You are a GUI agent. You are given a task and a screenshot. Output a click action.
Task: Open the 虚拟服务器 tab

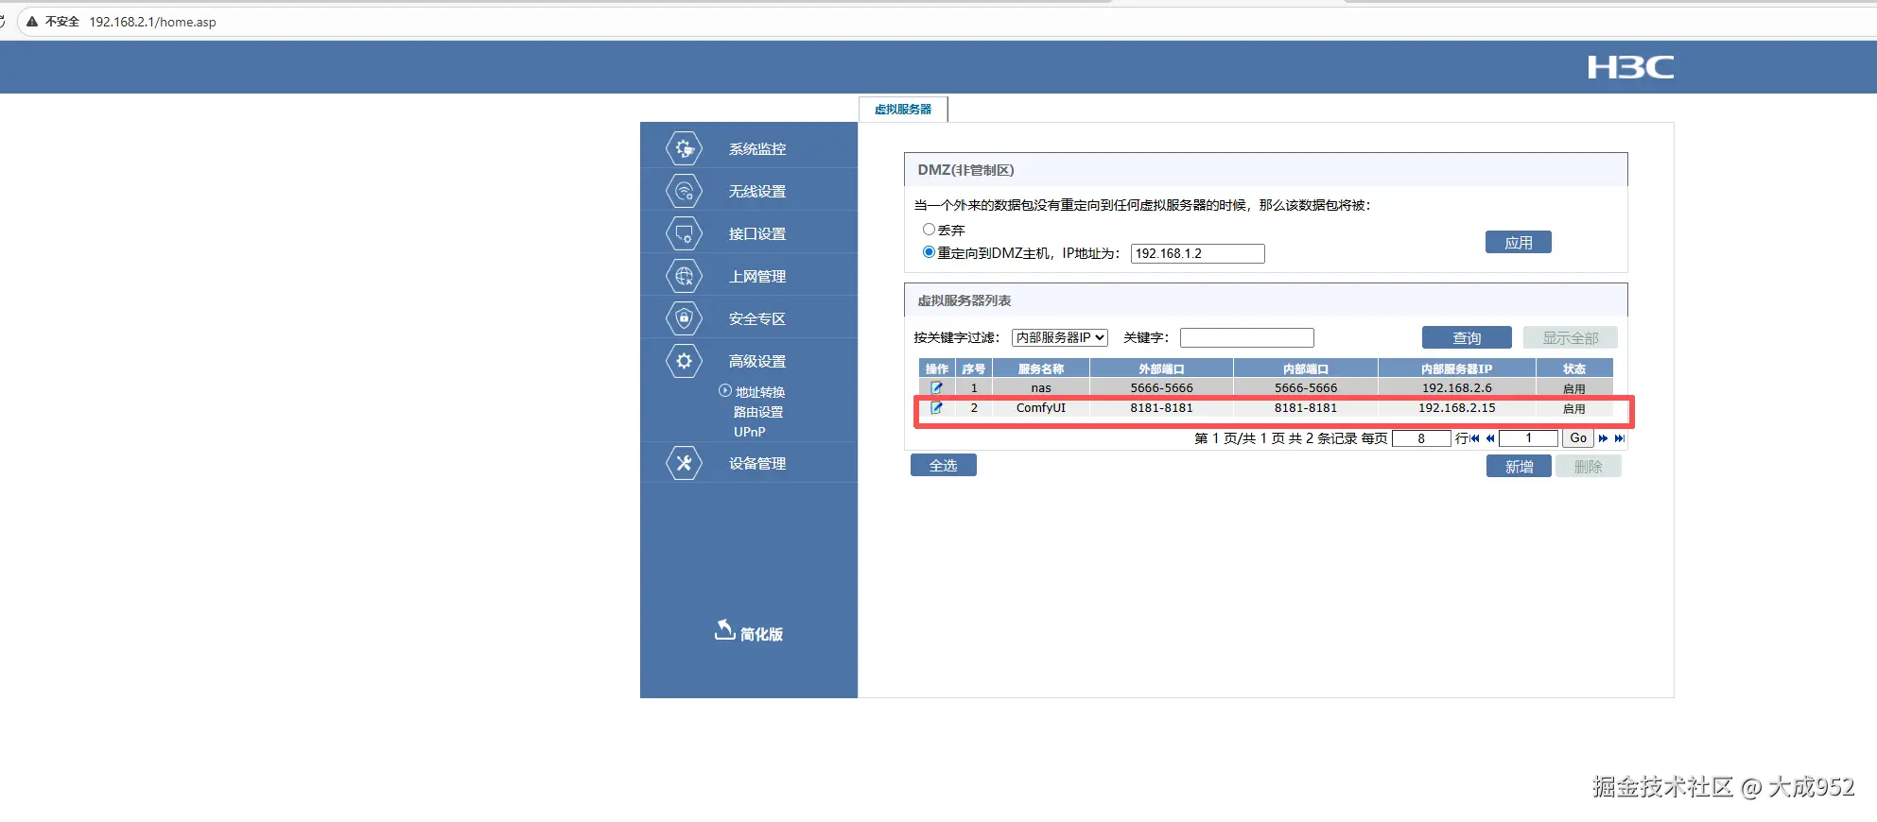[x=903, y=110]
